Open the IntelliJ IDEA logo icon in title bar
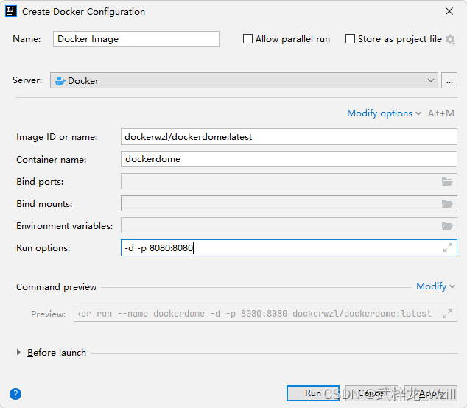Image resolution: width=467 pixels, height=408 pixels. (x=11, y=11)
